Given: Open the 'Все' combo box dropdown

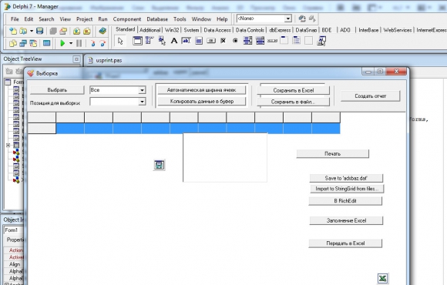Looking at the screenshot, I should click(142, 90).
